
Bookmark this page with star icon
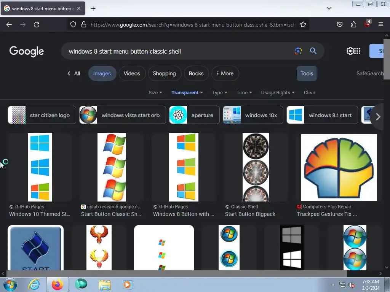click(x=303, y=25)
